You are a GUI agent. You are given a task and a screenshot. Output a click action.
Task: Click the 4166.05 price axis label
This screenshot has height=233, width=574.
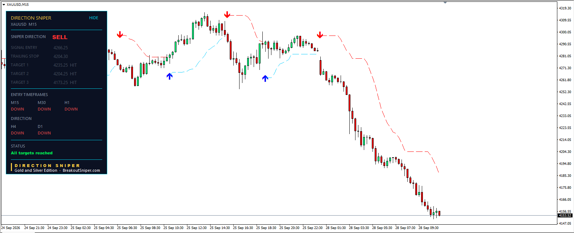coord(565,199)
